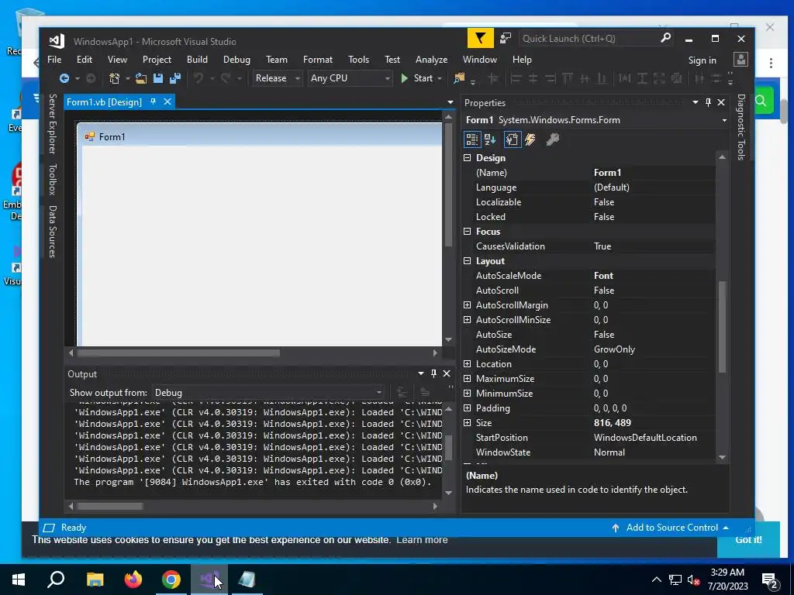Click the New Project toolbar icon
The width and height of the screenshot is (794, 595).
pyautogui.click(x=115, y=78)
